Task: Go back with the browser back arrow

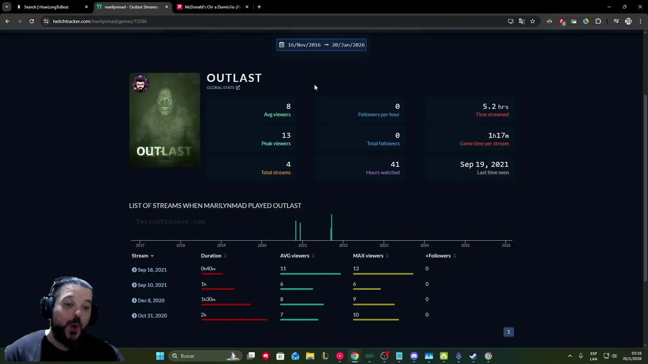Action: pos(7,21)
